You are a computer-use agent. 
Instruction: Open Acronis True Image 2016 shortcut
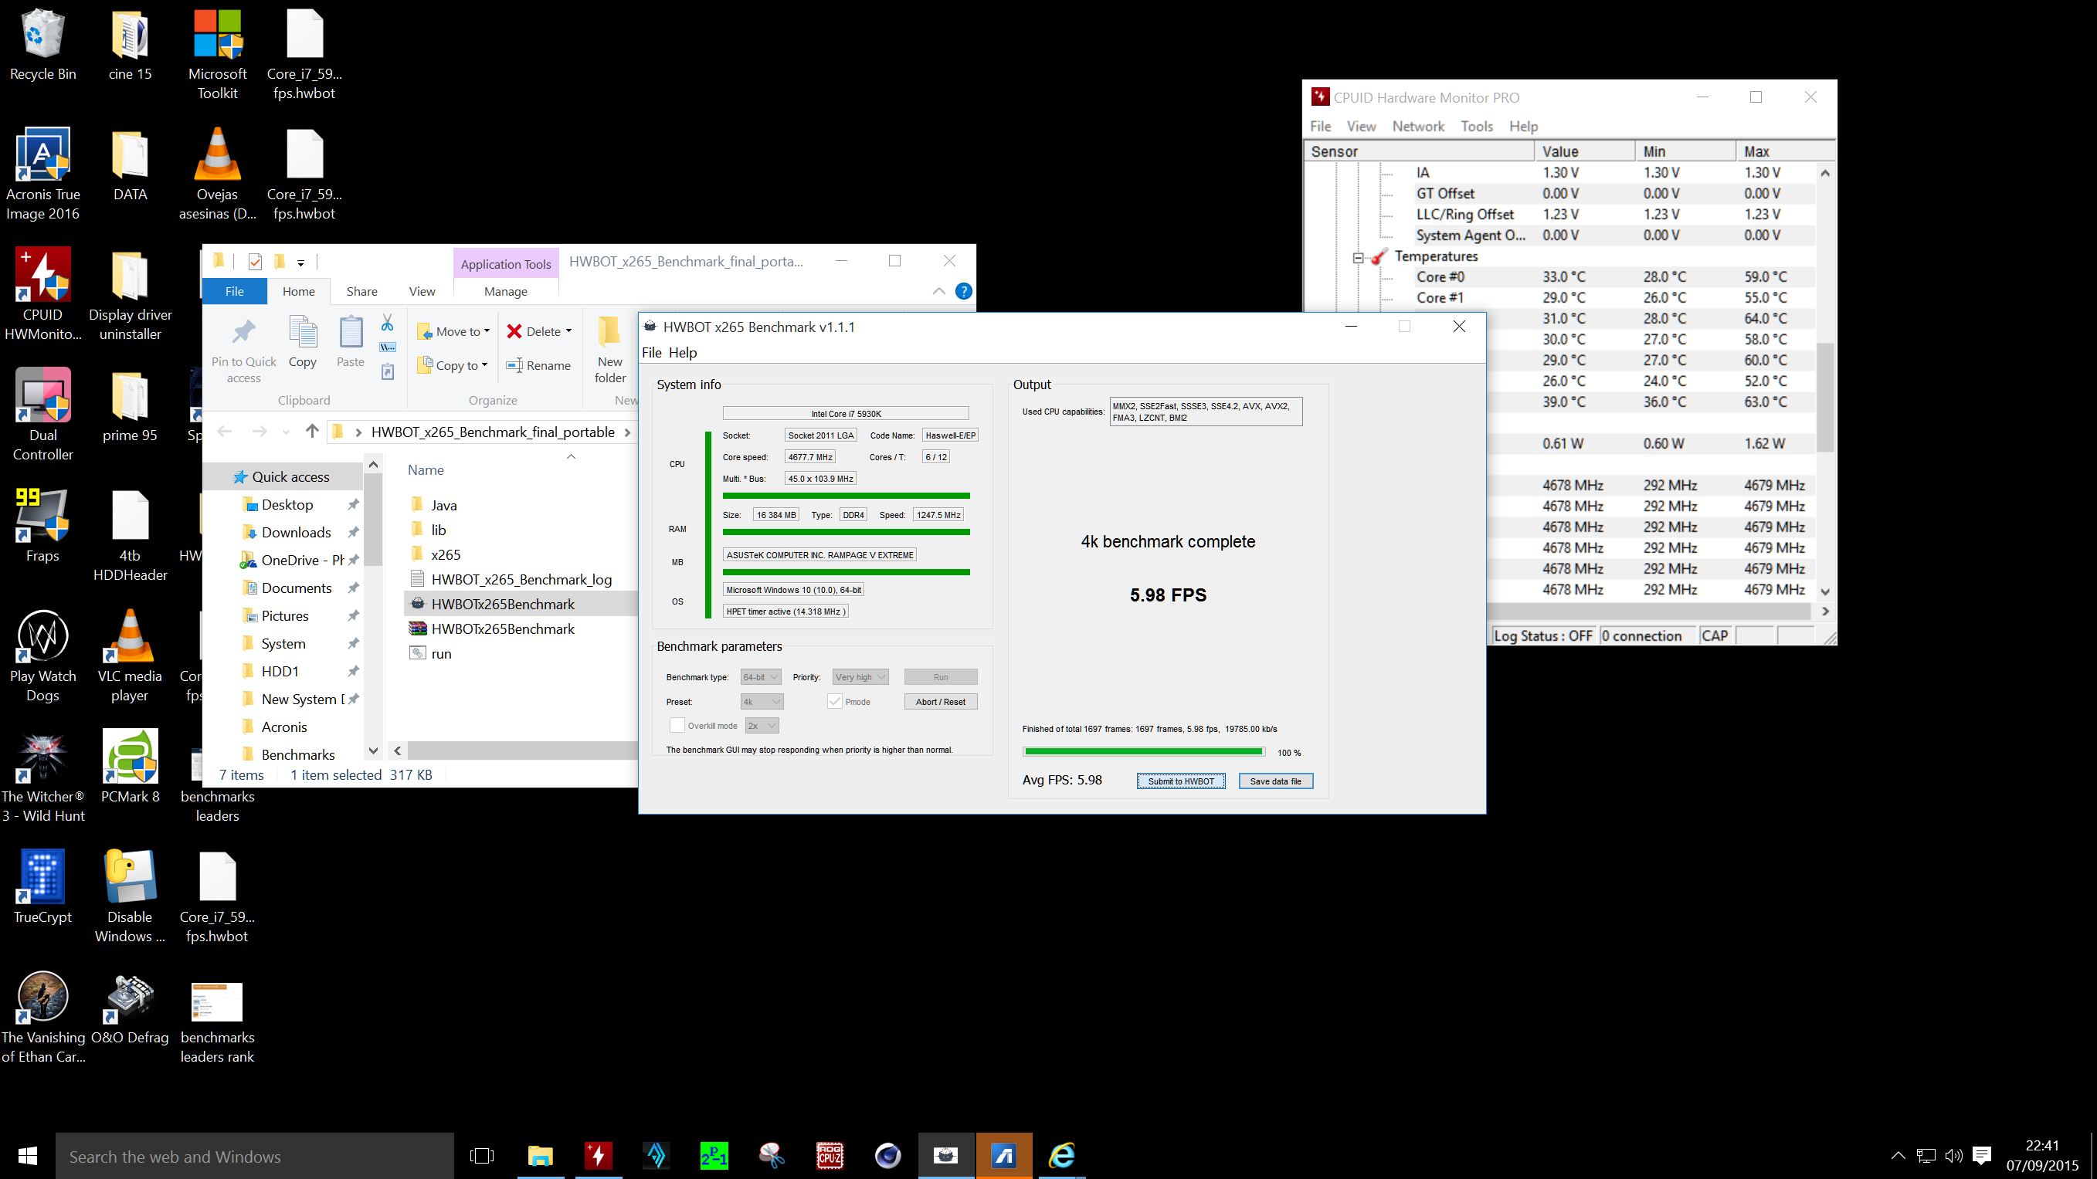coord(42,174)
